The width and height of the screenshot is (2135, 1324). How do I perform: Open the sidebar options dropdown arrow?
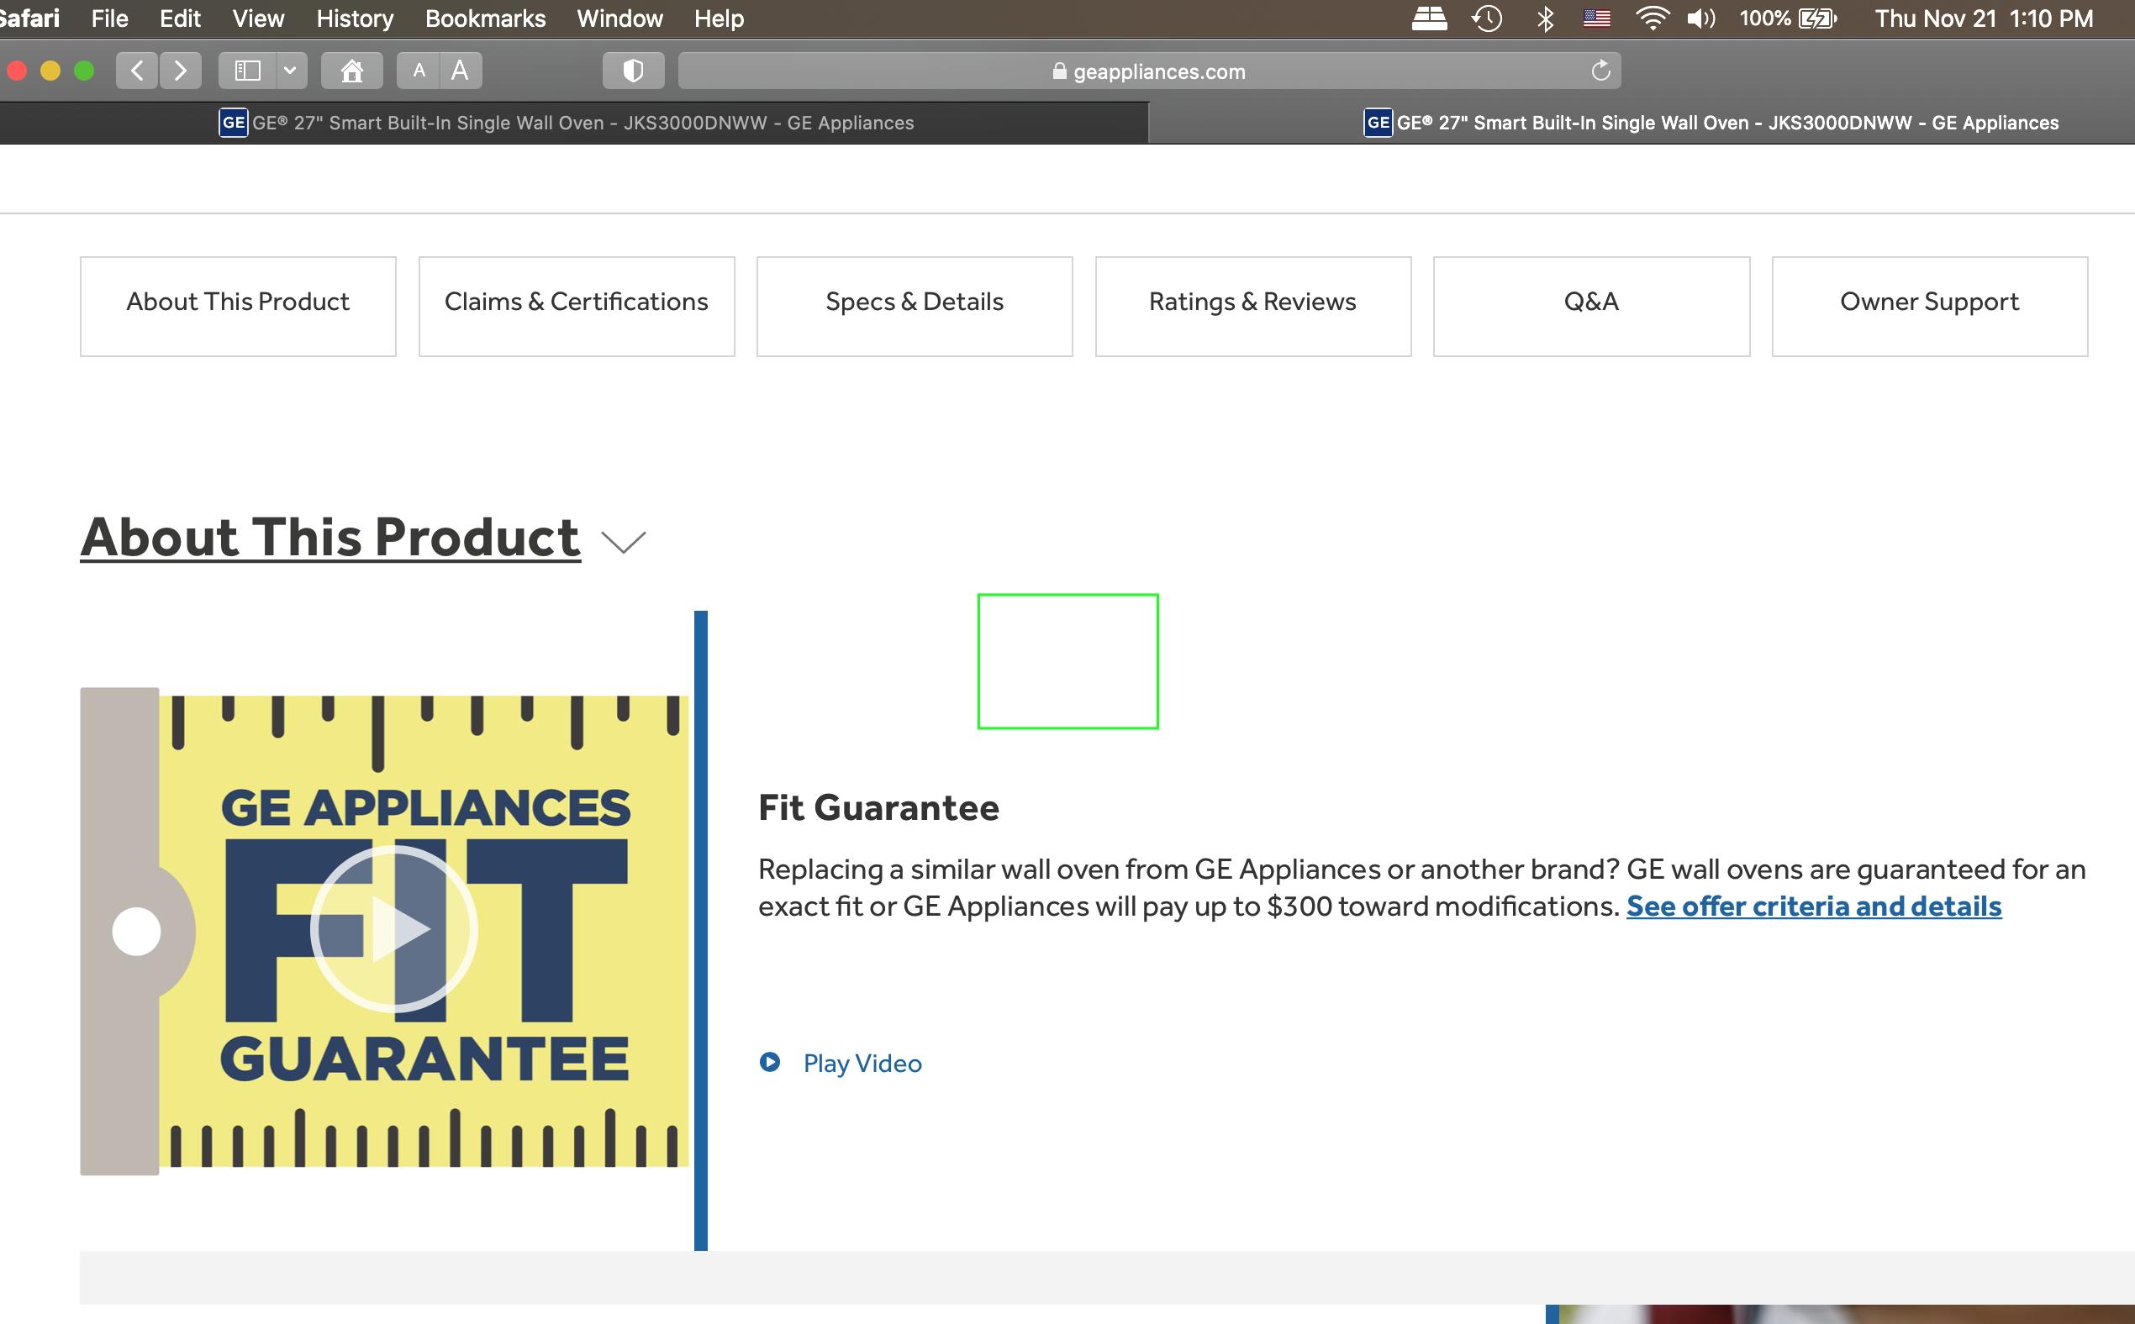tap(291, 70)
